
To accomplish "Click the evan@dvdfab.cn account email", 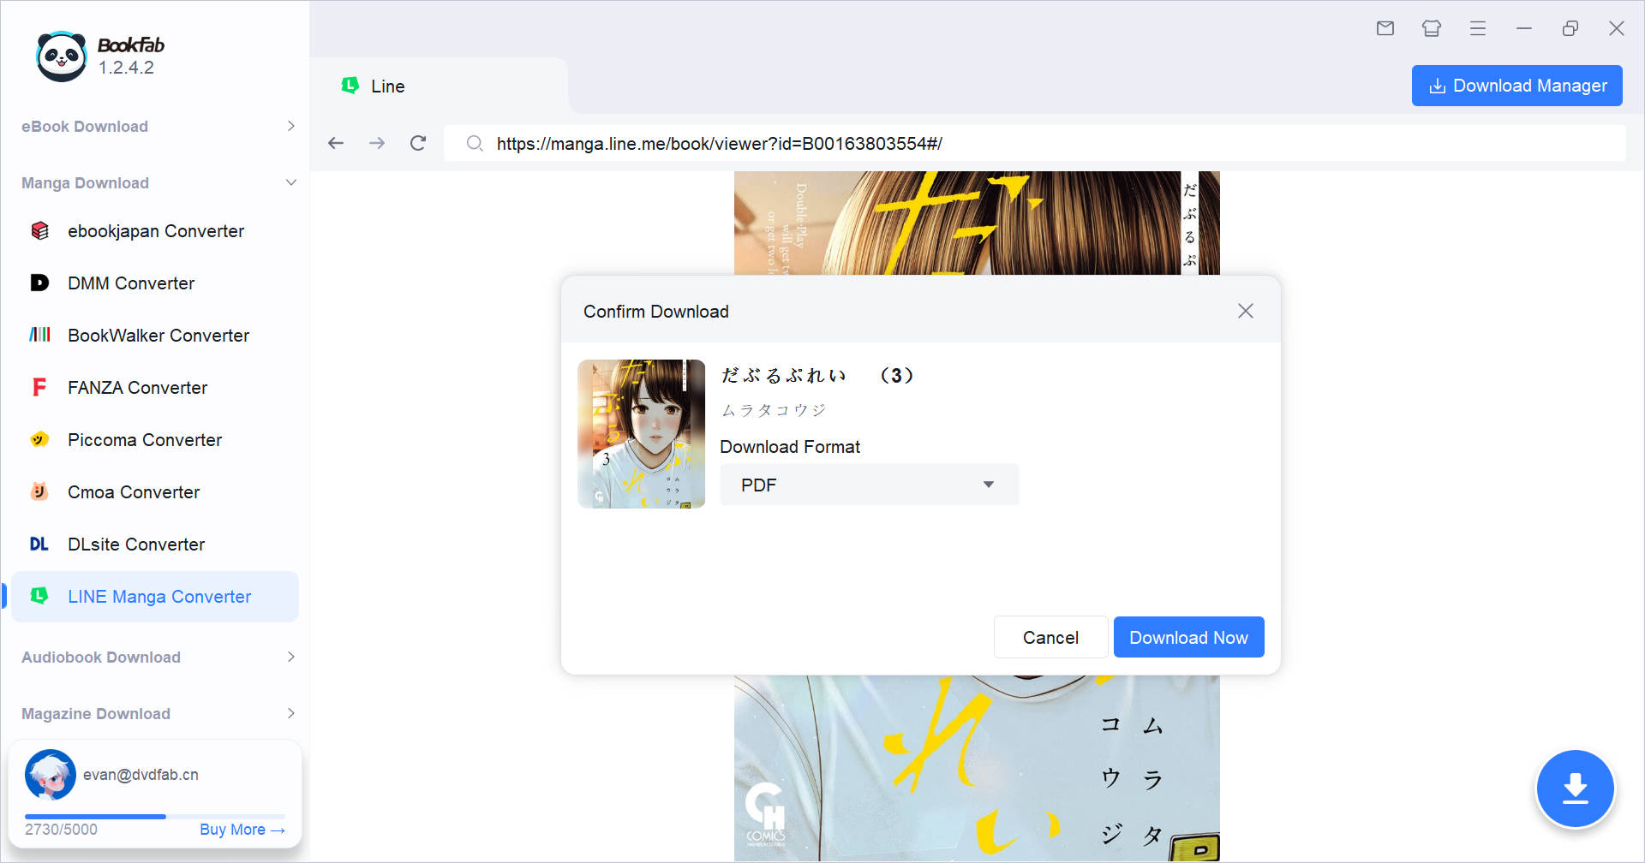I will tap(141, 775).
